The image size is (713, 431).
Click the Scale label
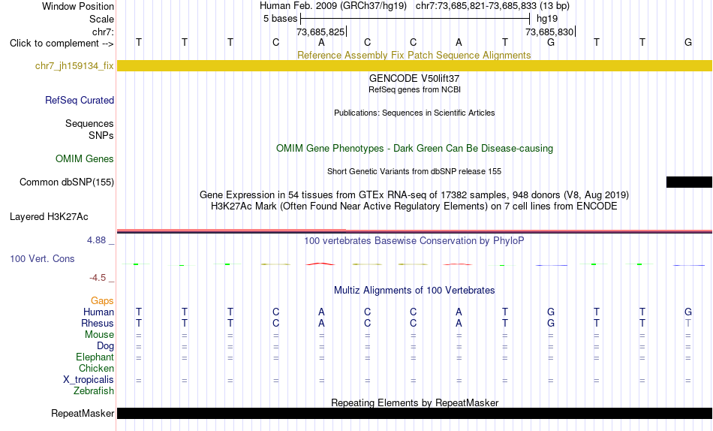101,19
